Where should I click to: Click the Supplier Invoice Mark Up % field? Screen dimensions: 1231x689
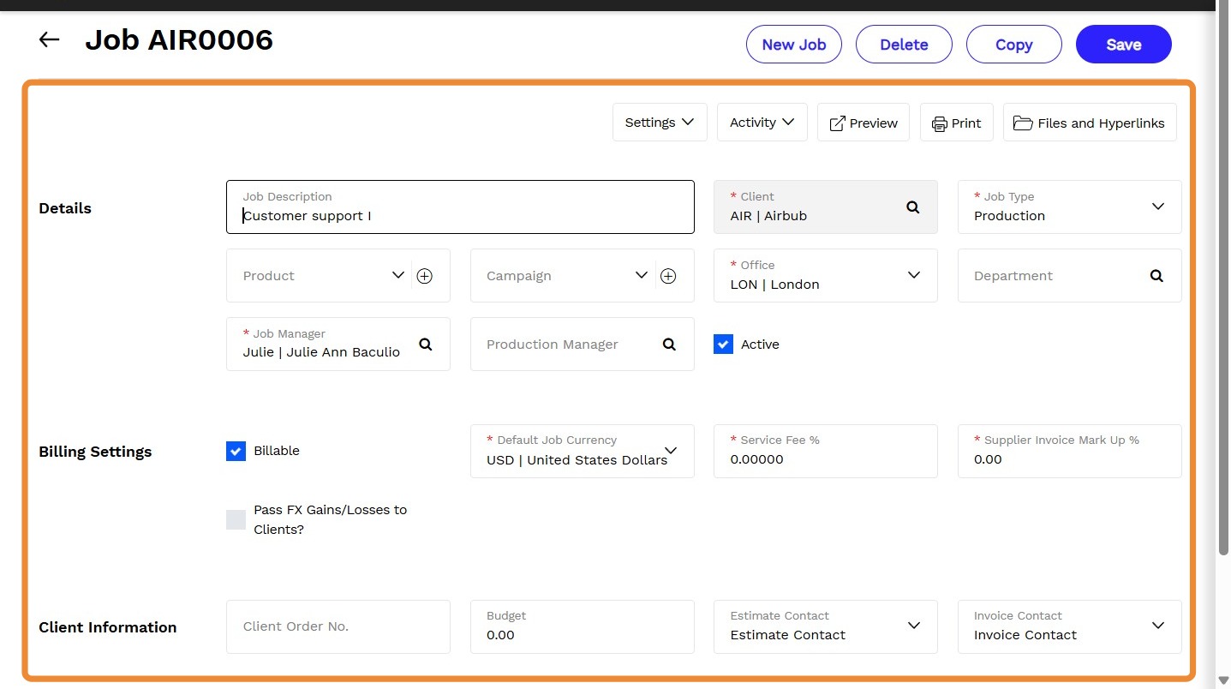point(1070,451)
